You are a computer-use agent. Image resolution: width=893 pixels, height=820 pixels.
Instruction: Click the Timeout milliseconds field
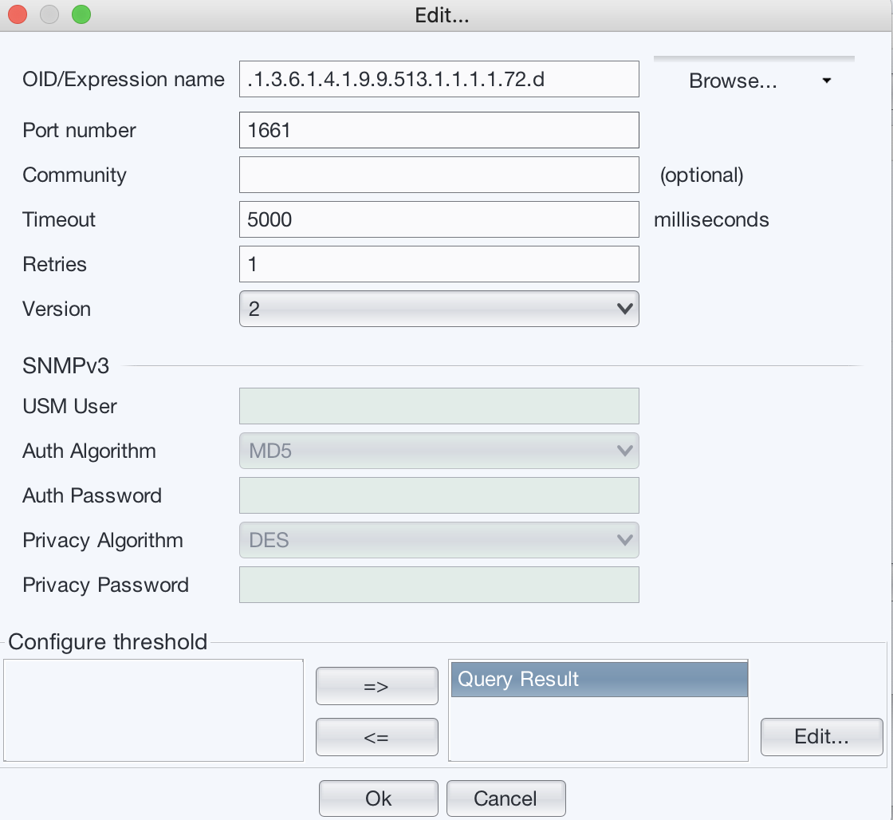[x=439, y=219]
